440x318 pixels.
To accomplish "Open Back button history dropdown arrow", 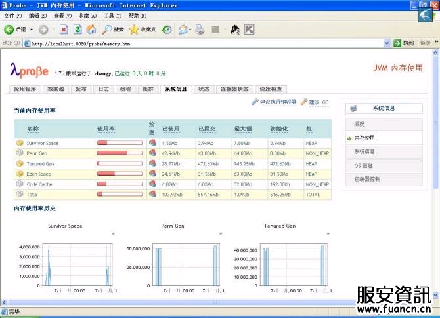I will pos(32,30).
